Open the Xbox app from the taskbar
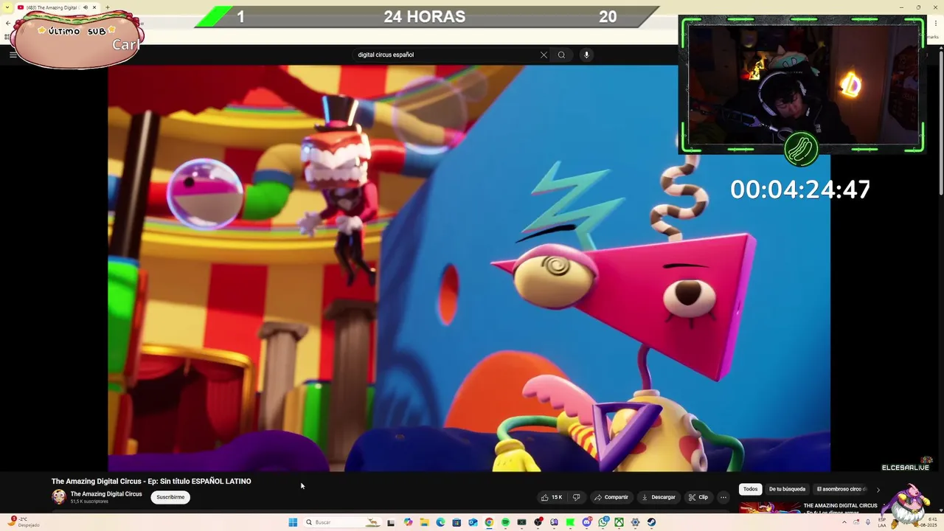The image size is (944, 531). [x=619, y=522]
